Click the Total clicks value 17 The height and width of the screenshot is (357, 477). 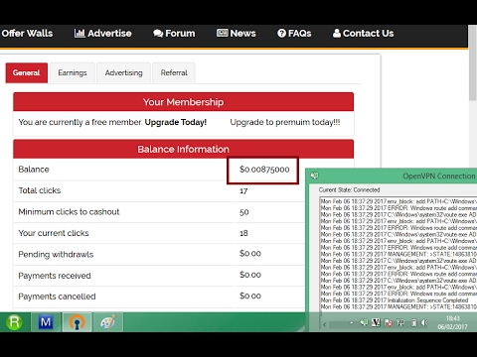(243, 190)
